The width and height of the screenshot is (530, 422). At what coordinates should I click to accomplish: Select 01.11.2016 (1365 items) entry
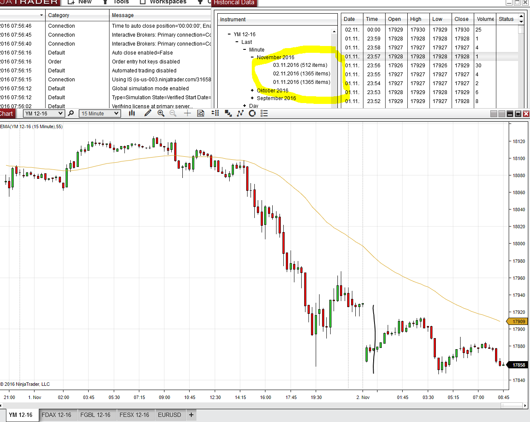tap(302, 82)
